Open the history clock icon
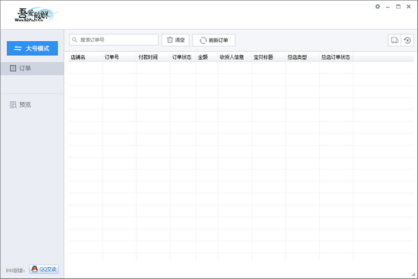 [406, 40]
